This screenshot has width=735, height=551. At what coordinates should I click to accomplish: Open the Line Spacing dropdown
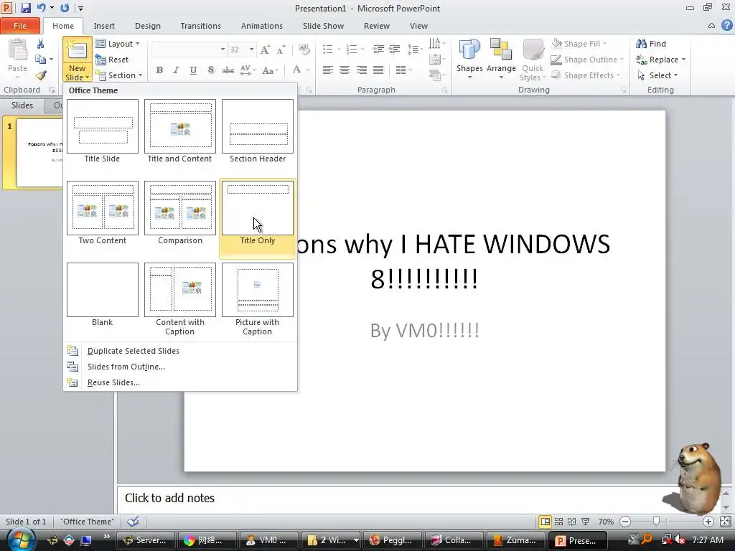click(414, 50)
